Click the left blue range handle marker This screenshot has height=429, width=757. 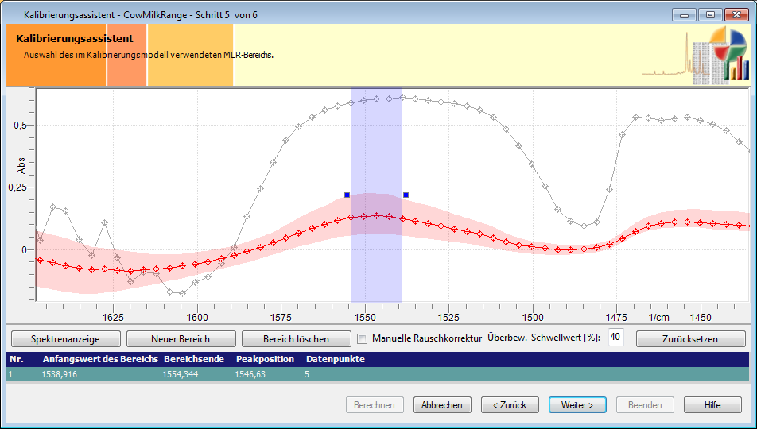347,195
